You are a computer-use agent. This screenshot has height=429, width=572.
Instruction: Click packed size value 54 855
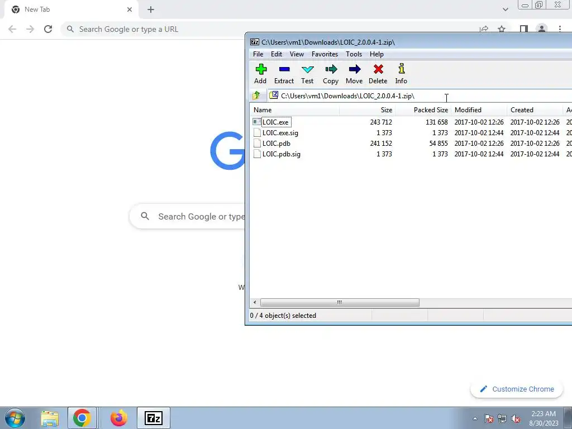438,144
